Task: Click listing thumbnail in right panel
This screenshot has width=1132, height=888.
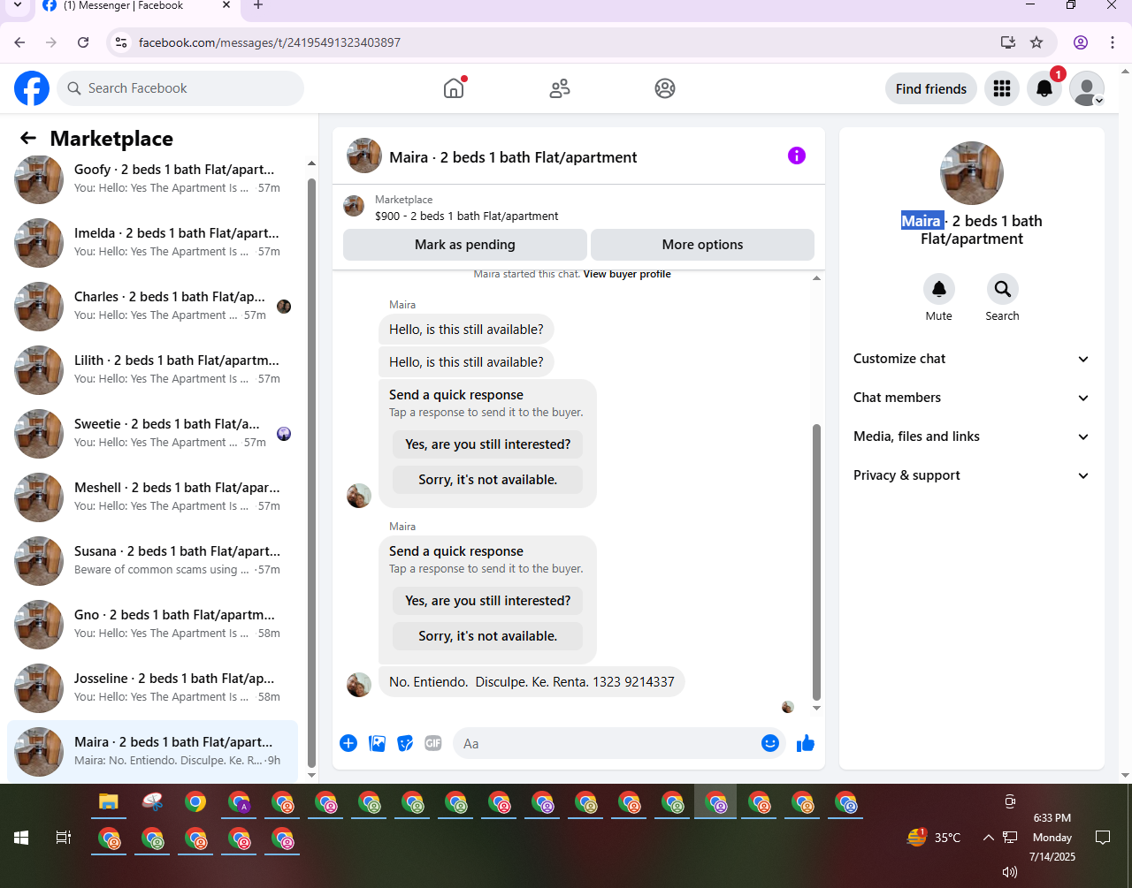Action: point(971,173)
